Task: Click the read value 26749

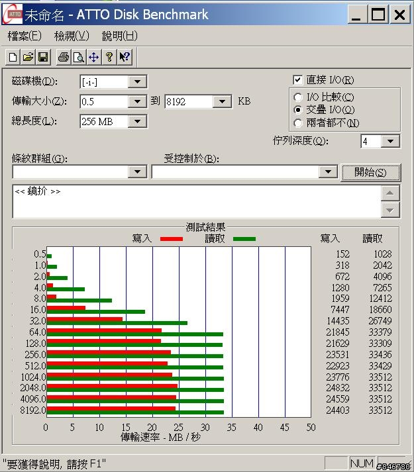Action: tap(380, 321)
